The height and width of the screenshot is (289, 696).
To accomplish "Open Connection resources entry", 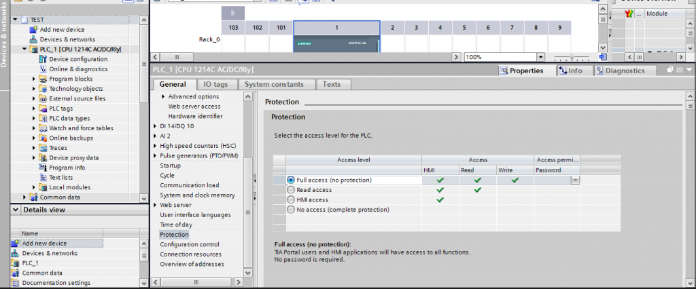I will [191, 254].
